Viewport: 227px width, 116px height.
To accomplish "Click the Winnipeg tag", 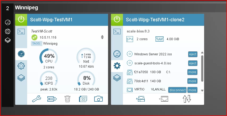I will click(x=50, y=44).
